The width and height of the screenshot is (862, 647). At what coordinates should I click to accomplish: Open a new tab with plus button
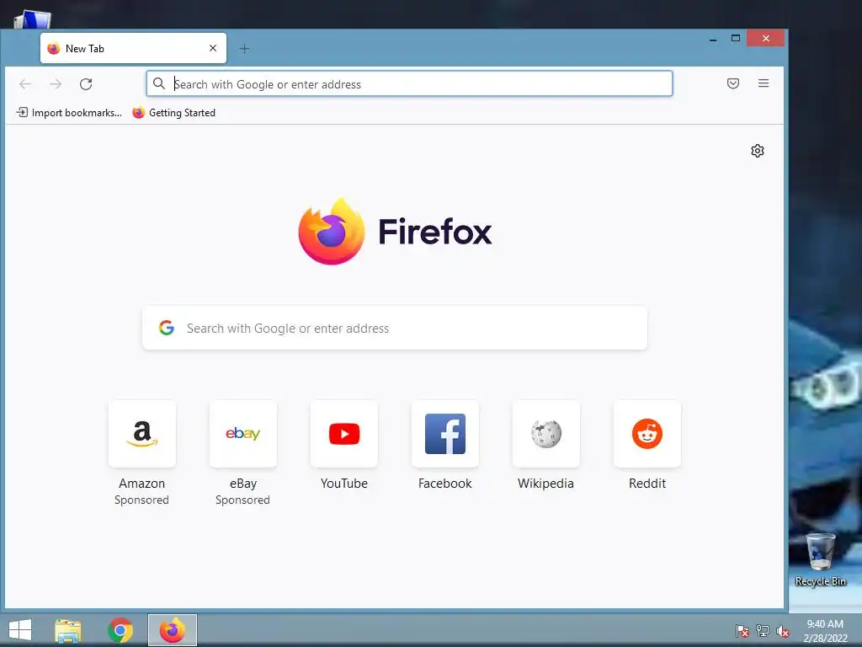click(x=245, y=49)
